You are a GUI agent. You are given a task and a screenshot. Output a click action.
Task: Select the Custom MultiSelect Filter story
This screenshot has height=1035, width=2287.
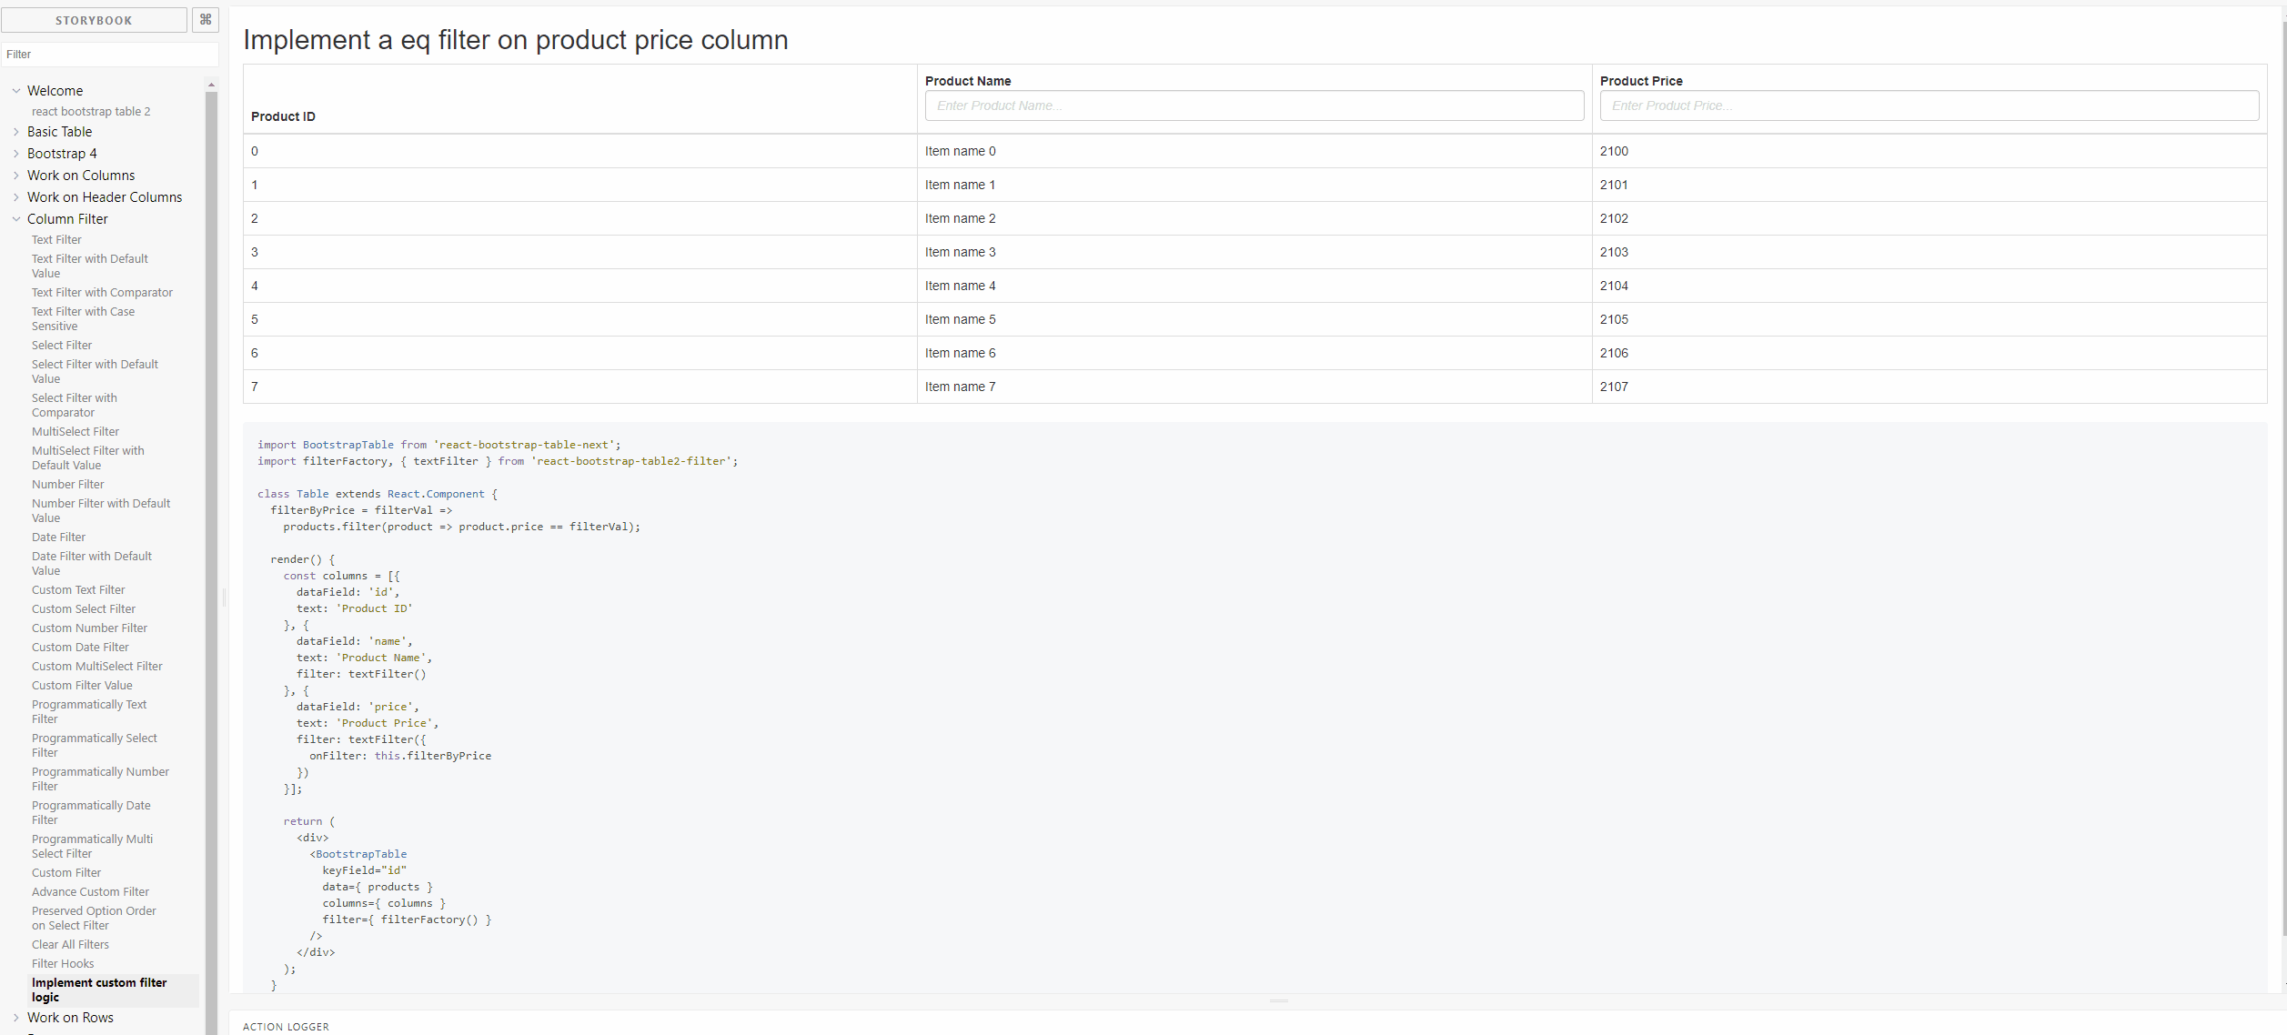(96, 666)
